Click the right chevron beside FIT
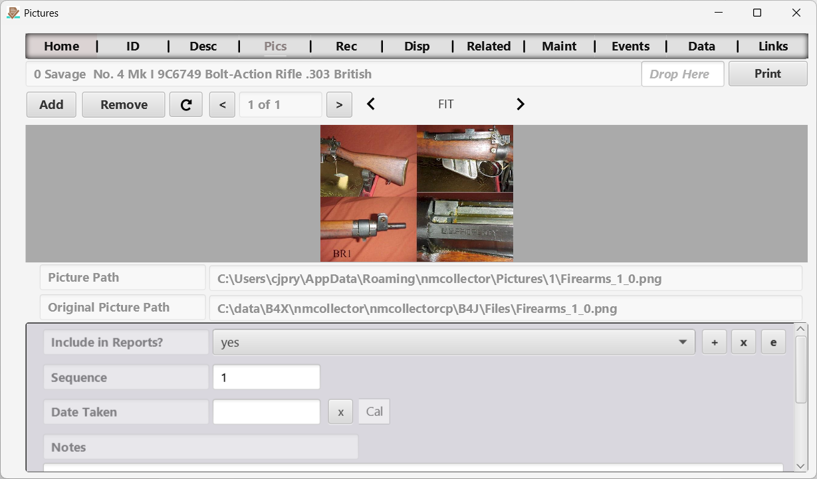Image resolution: width=817 pixels, height=479 pixels. click(521, 104)
